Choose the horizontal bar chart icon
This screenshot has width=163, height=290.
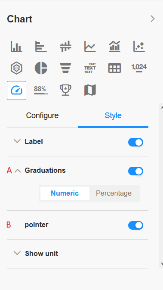41,47
